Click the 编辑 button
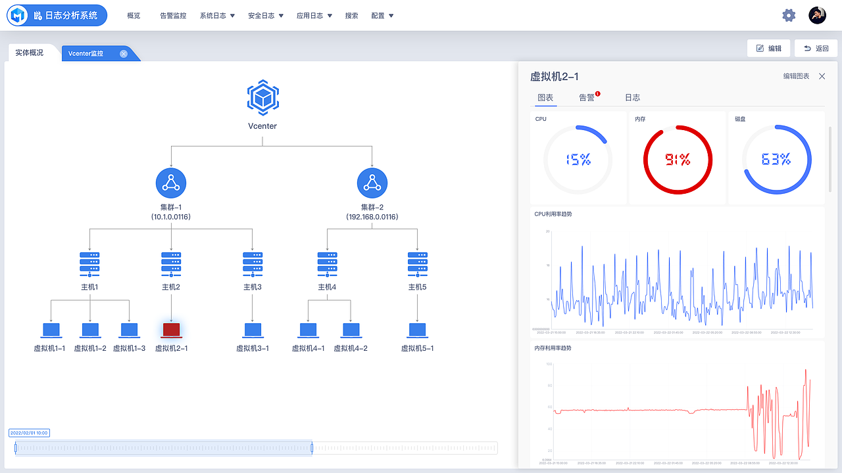The image size is (842, 473). [768, 48]
